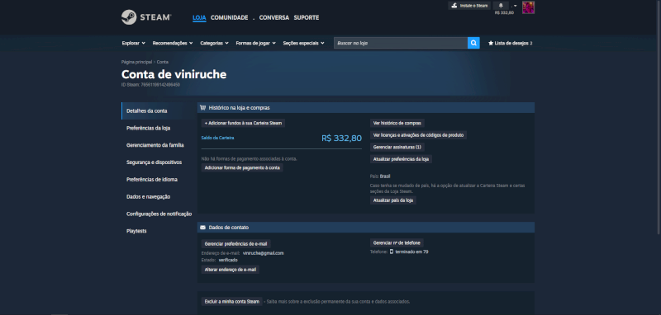The width and height of the screenshot is (661, 315).
Task: Expand the Seções especiais dropdown
Action: point(303,43)
